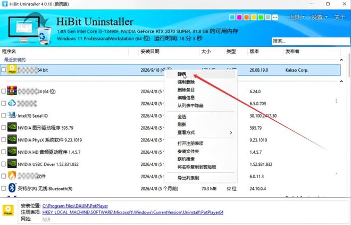Check the 英特尔(R) 无线 Bluetooth(R) checkbox
This screenshot has width=351, height=225.
4,188
